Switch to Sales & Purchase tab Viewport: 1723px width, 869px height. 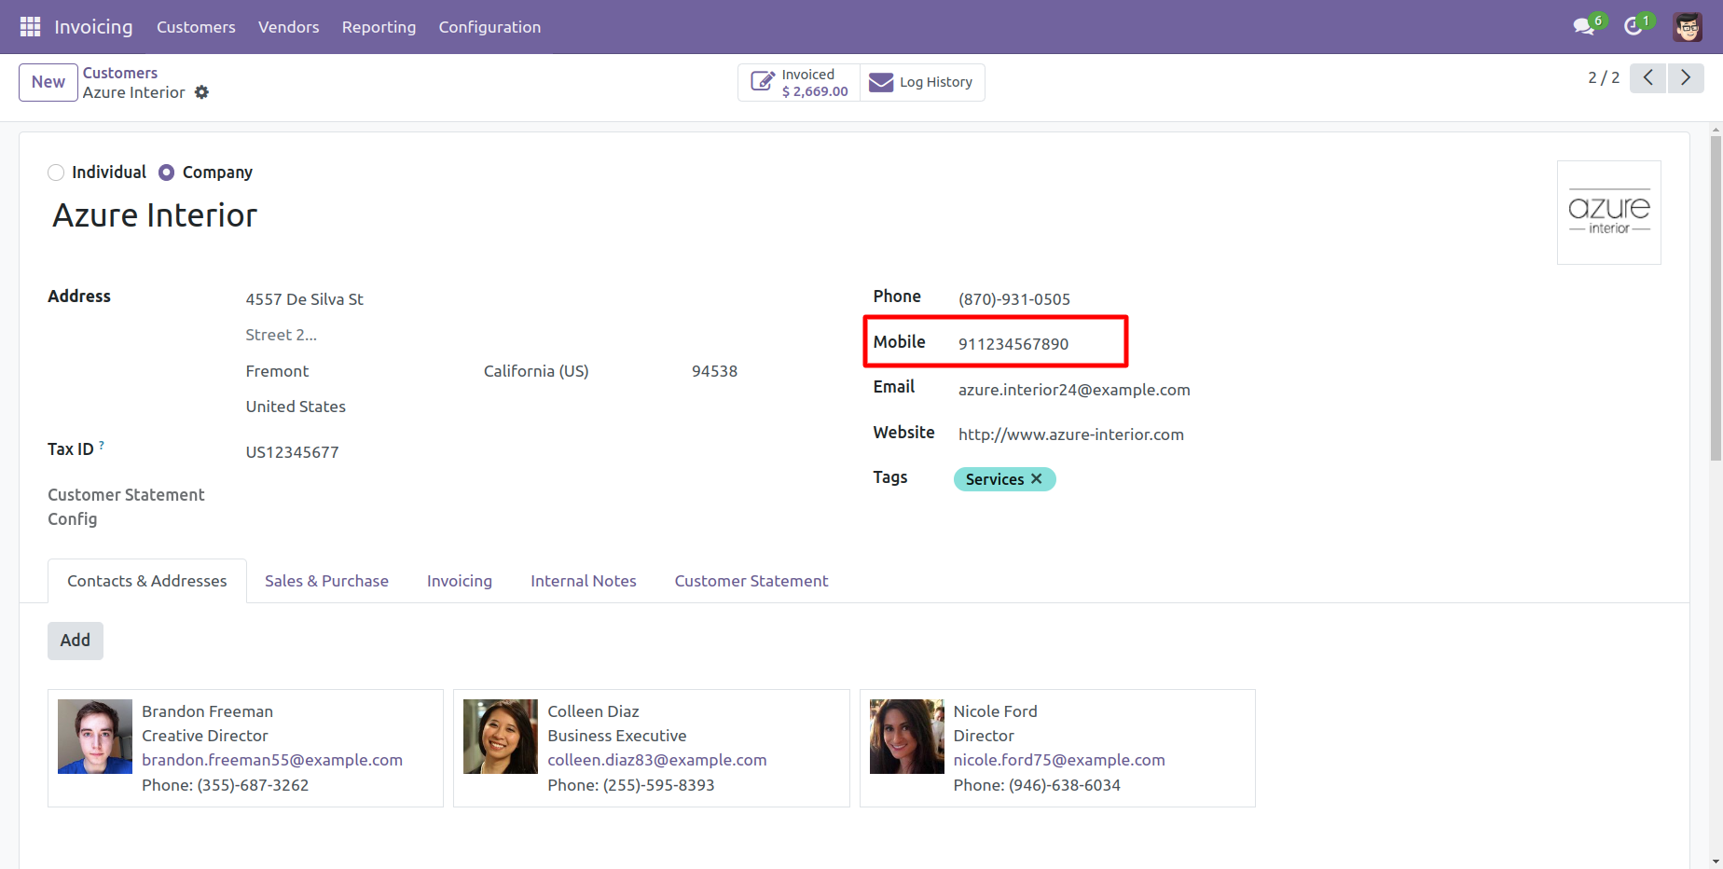[326, 581]
